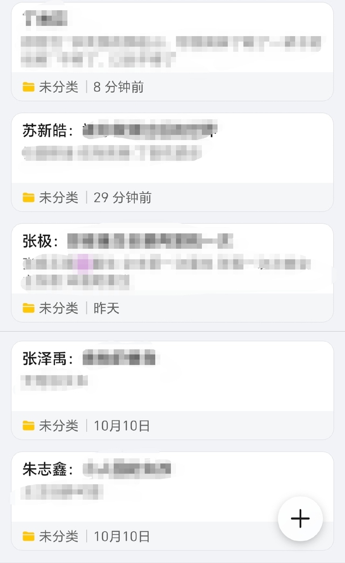Click the folder icon on the 朱志鑫 note
Screen dimensions: 345x563
[x=29, y=537]
